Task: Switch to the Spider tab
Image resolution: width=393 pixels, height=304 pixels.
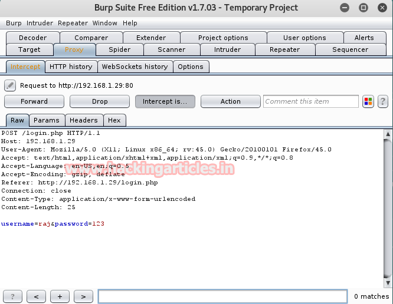Action: tap(120, 49)
